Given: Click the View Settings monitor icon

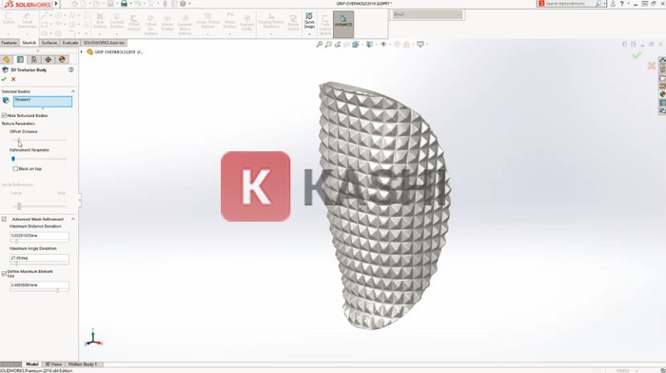Looking at the screenshot, I should tap(421, 44).
